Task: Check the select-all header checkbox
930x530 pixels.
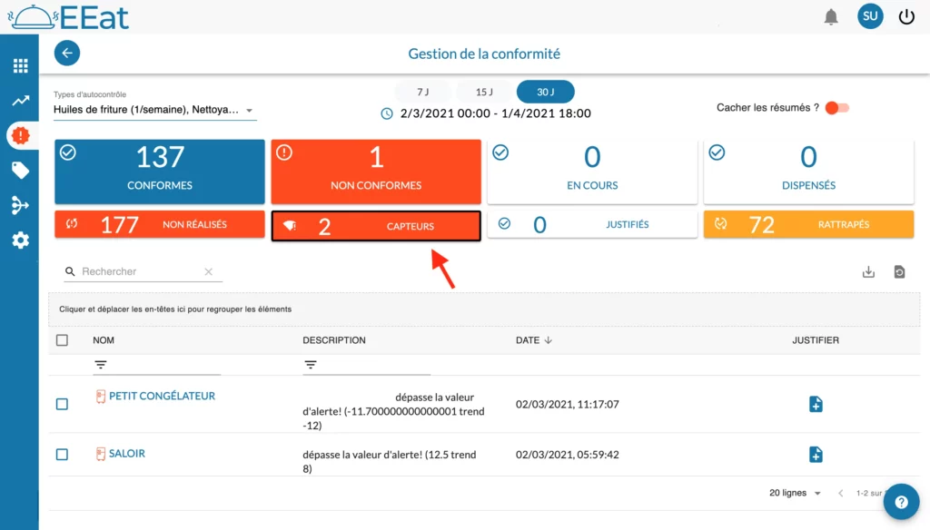Action: point(62,340)
